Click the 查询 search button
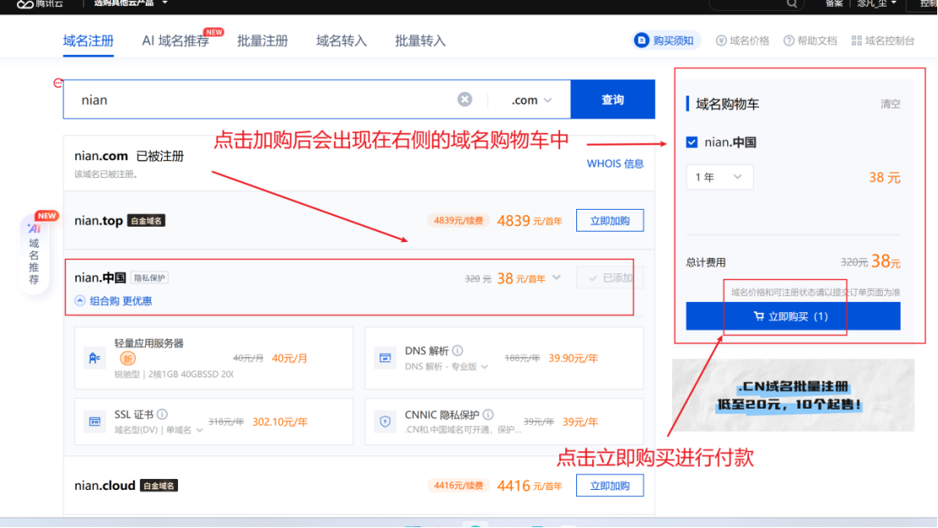The image size is (938, 528). pyautogui.click(x=613, y=99)
